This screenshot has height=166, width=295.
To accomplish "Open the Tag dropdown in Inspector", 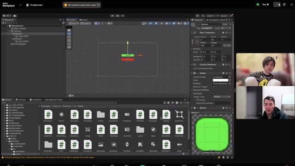I will 207,28.
